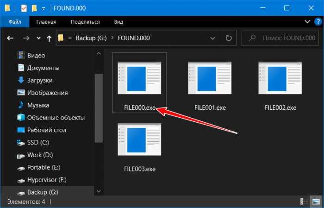Expand the ribbon with the chevron
Image resolution: width=324 pixels, height=208 pixels.
(307, 21)
